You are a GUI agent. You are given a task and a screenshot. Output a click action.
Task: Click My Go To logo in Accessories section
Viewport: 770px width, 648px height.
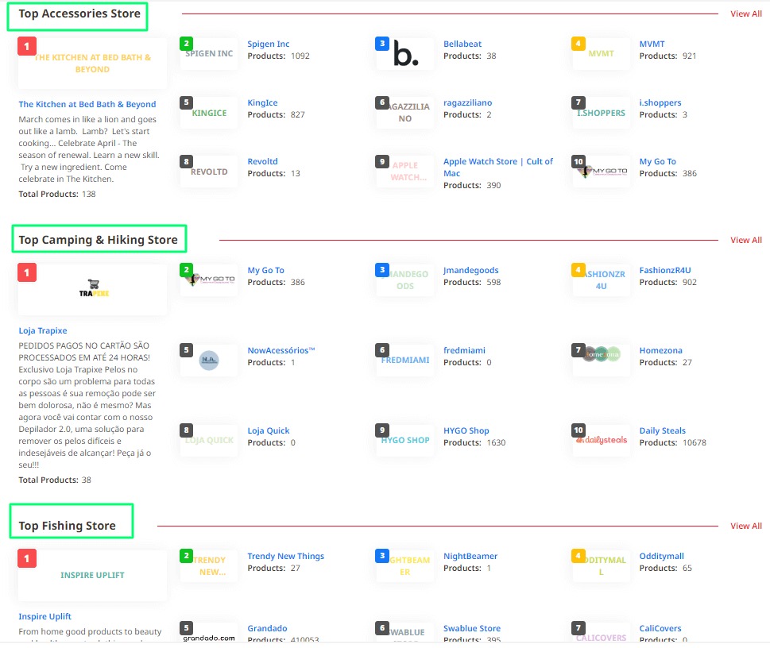coord(602,172)
